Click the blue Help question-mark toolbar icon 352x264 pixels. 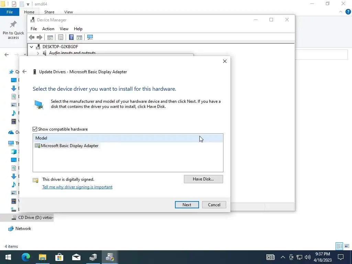point(71,37)
